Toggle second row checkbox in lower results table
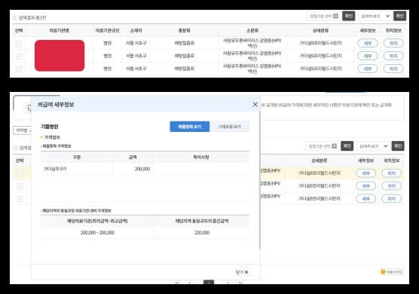This screenshot has height=294, width=419. pos(20,186)
